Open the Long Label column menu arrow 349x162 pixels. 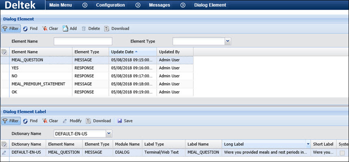coord(308,144)
